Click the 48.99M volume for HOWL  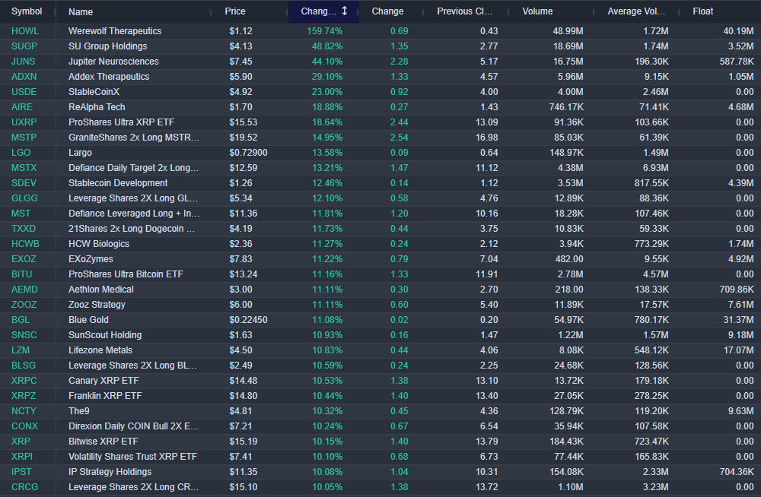point(568,31)
